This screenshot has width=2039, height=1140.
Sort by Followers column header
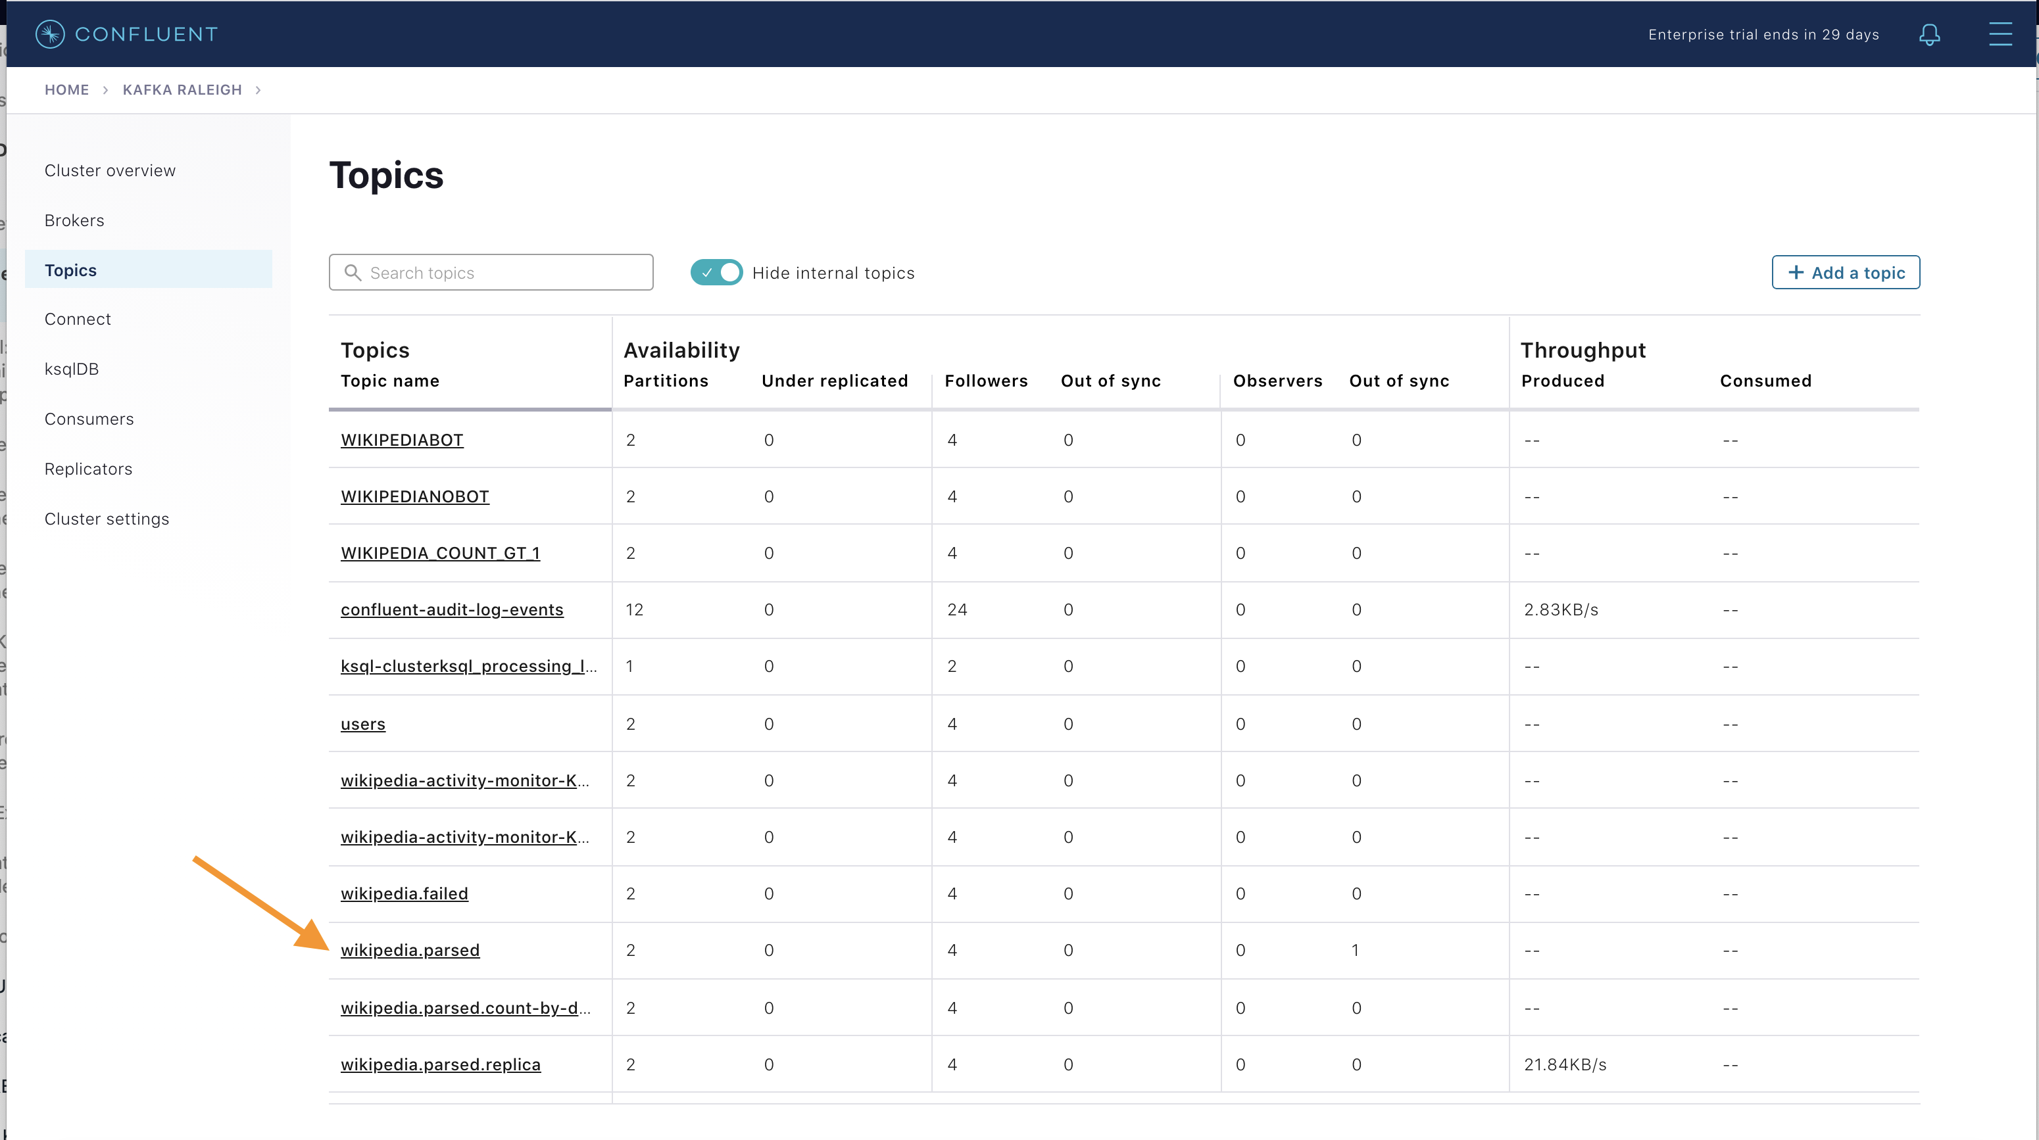[986, 381]
